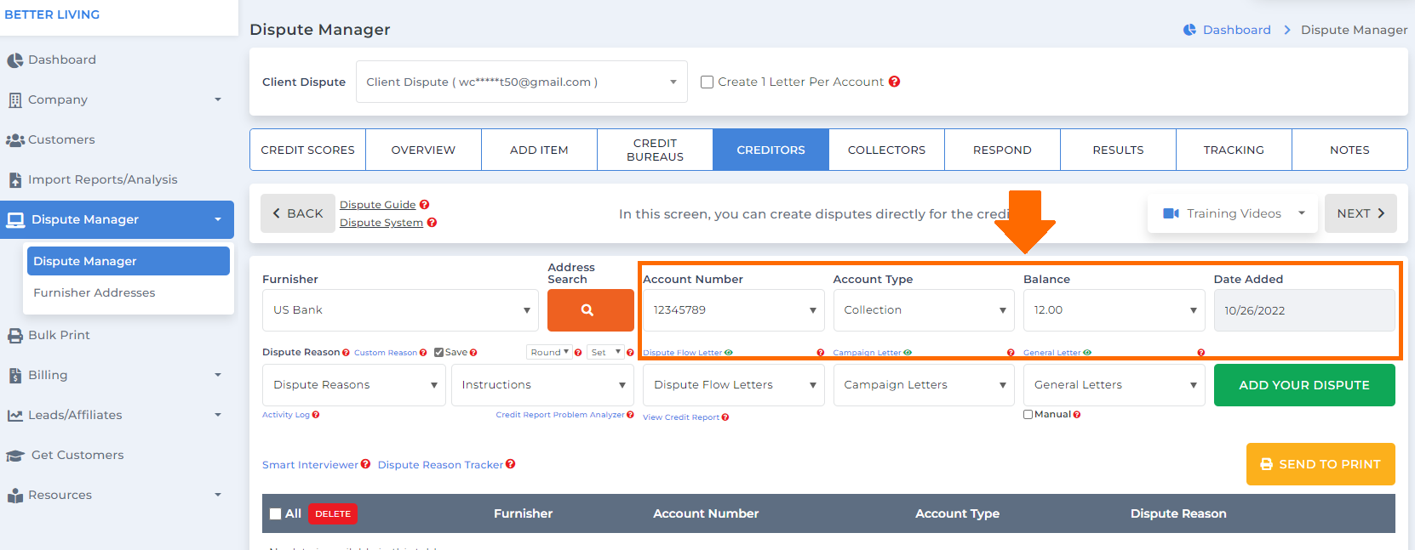Open the Campaign Letters dropdown
The height and width of the screenshot is (550, 1415).
coord(924,385)
